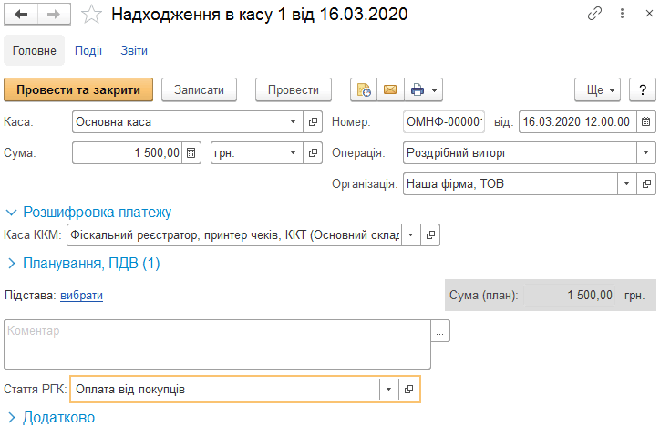This screenshot has height=427, width=660.
Task: Send the document by email envelope icon
Action: (x=390, y=89)
